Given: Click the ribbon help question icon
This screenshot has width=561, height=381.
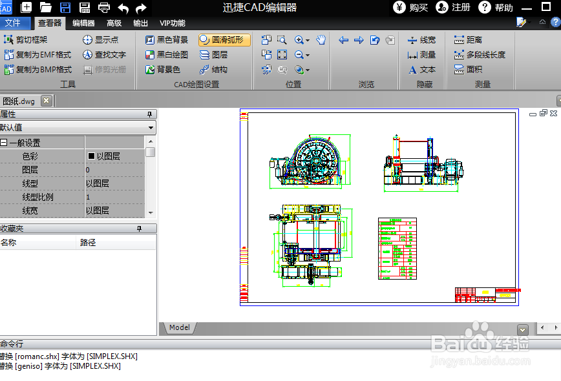Looking at the screenshot, I should tap(555, 23).
